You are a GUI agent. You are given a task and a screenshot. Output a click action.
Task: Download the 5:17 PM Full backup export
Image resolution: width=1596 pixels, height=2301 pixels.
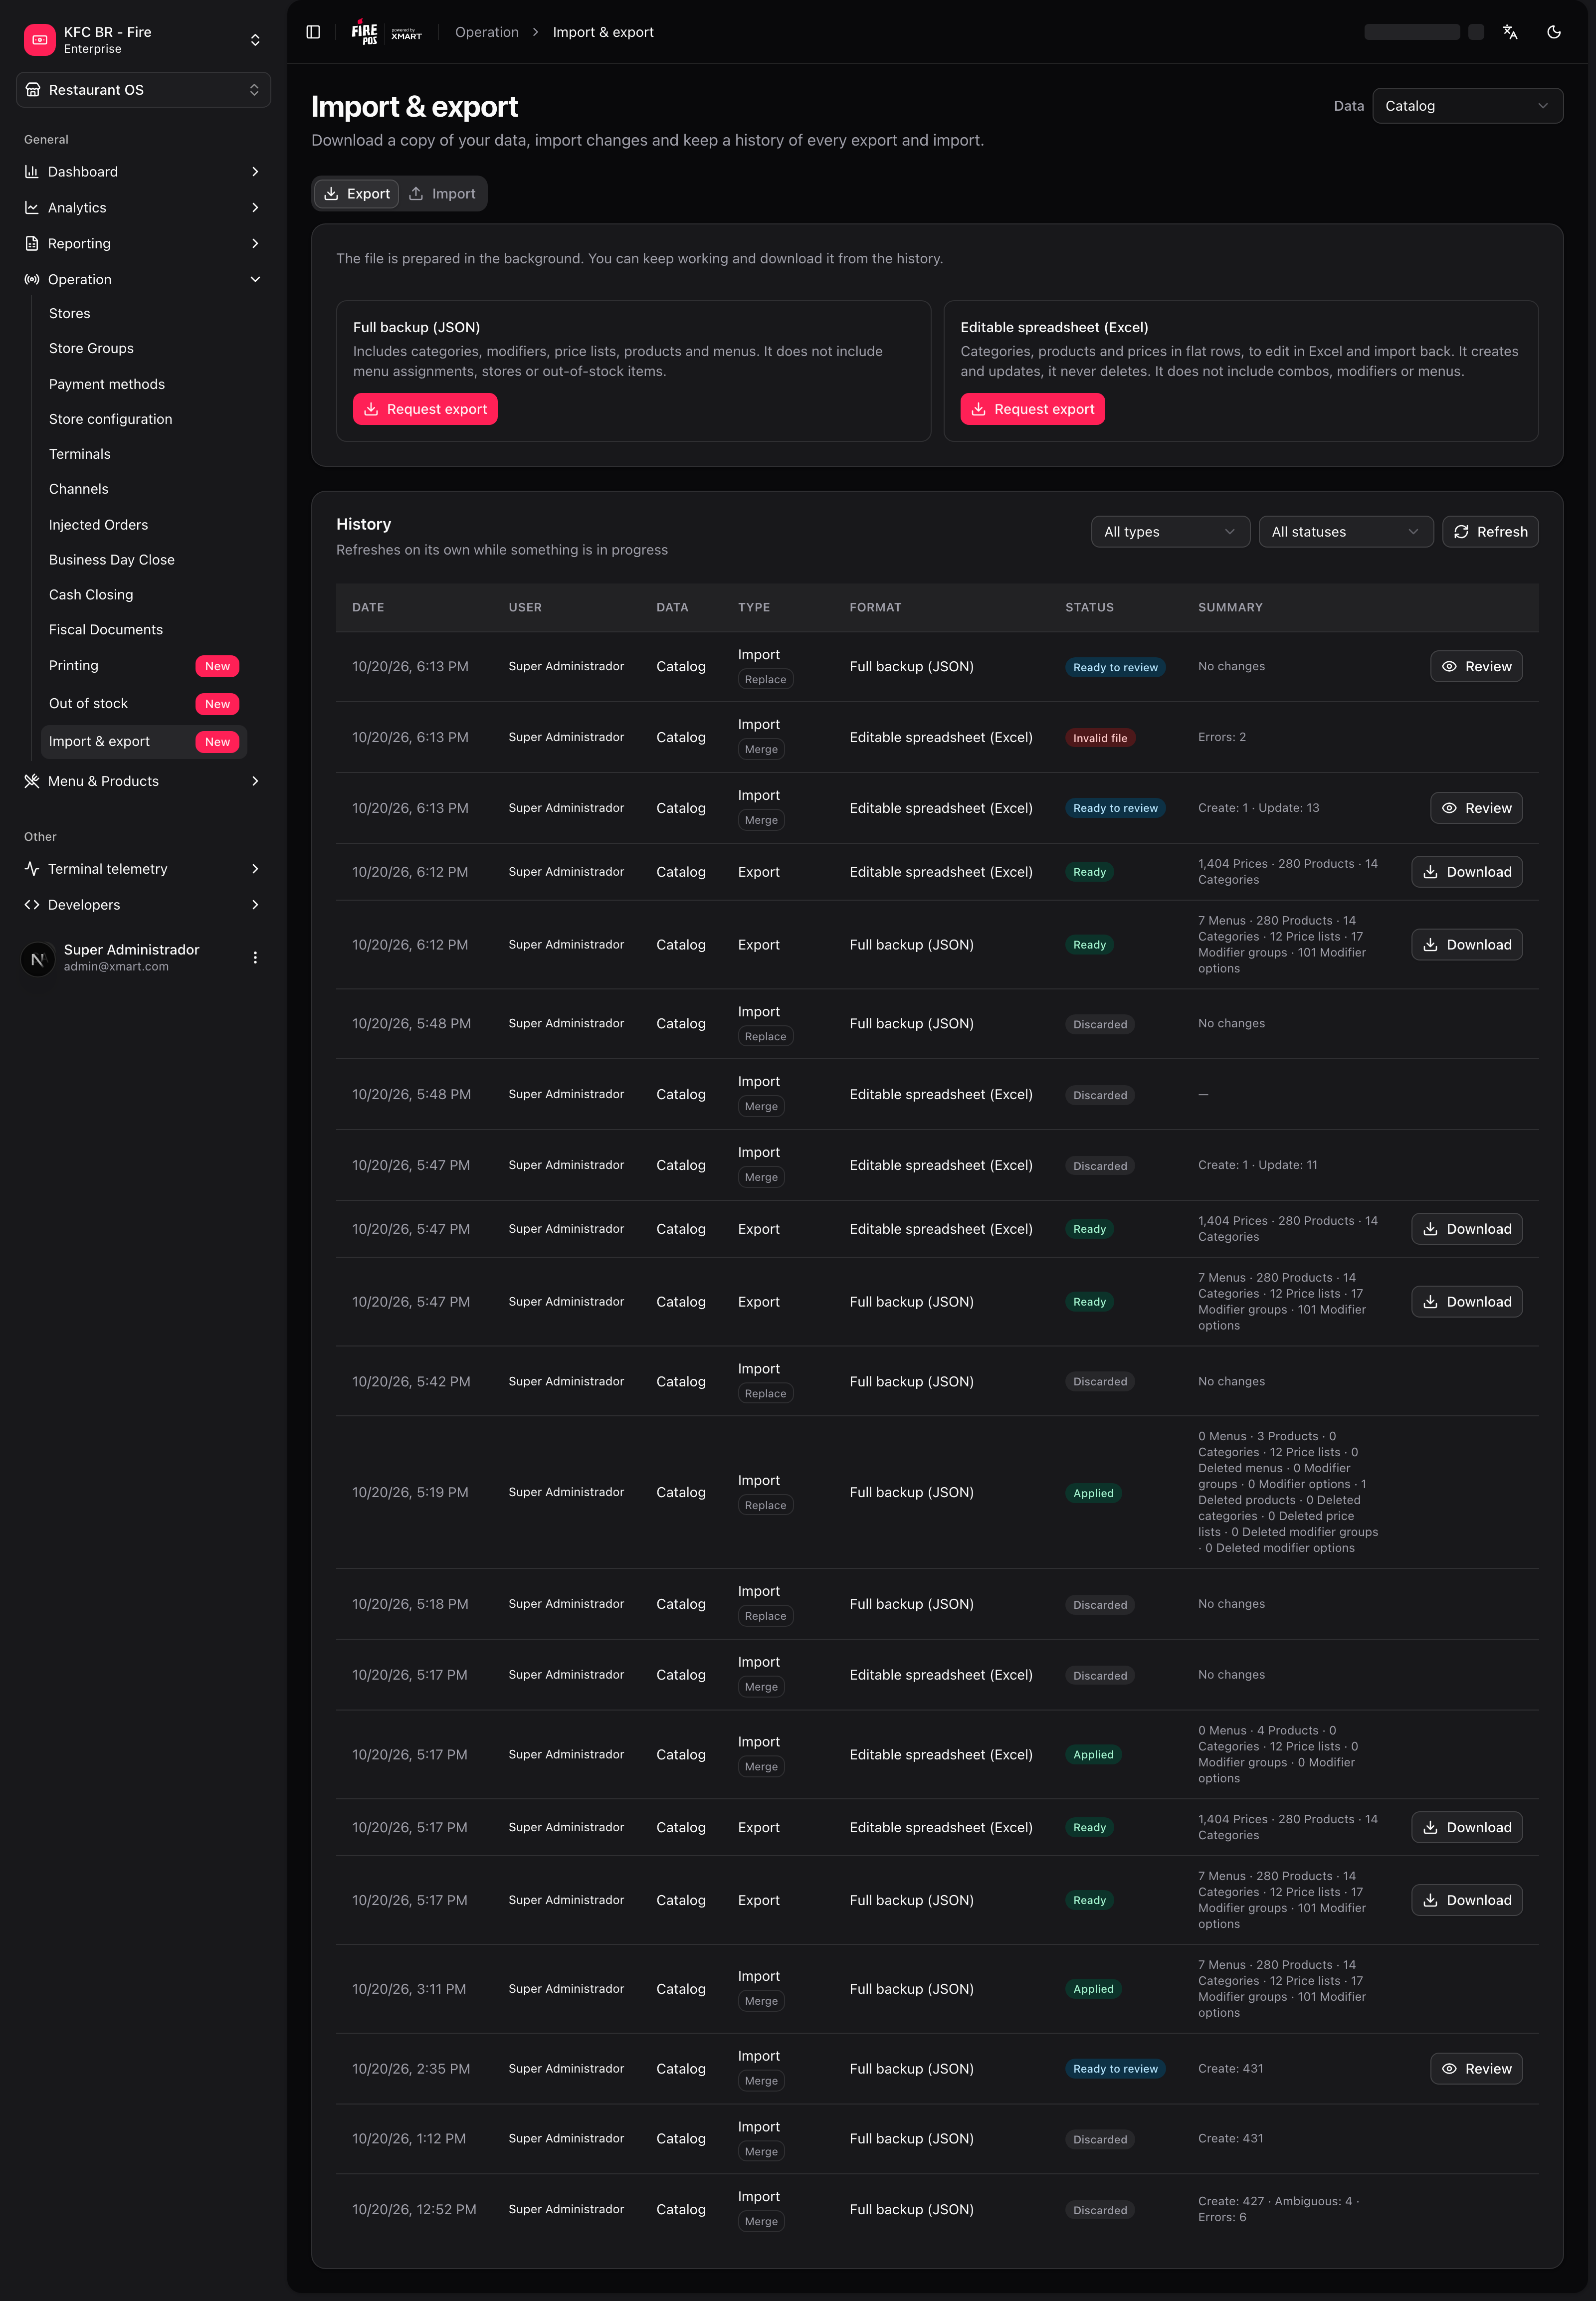pos(1467,1900)
